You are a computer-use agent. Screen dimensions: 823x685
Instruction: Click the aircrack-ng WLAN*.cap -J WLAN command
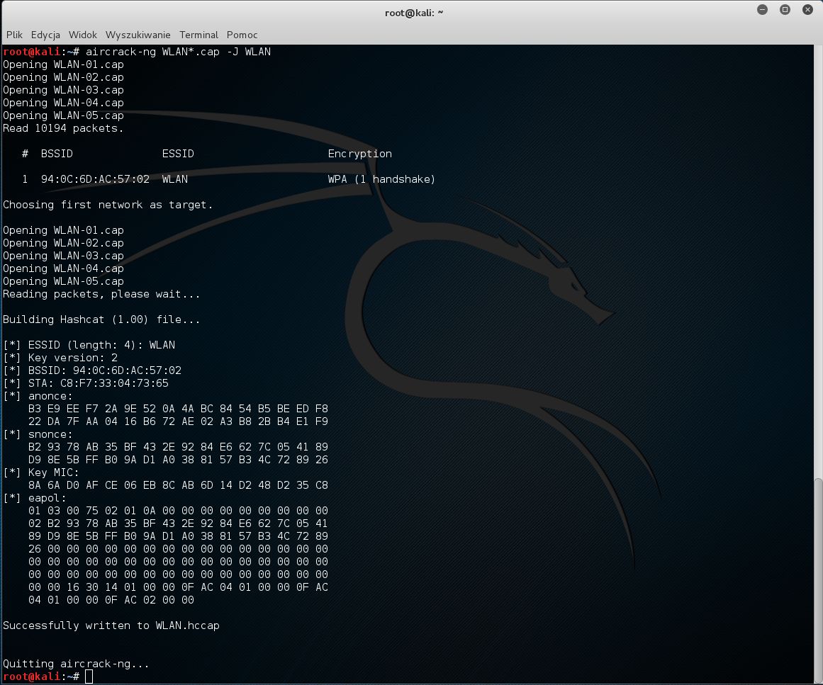pos(178,52)
